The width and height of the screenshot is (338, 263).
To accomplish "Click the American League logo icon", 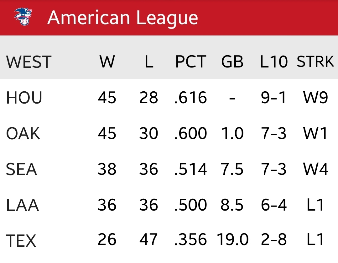I will tap(23, 17).
